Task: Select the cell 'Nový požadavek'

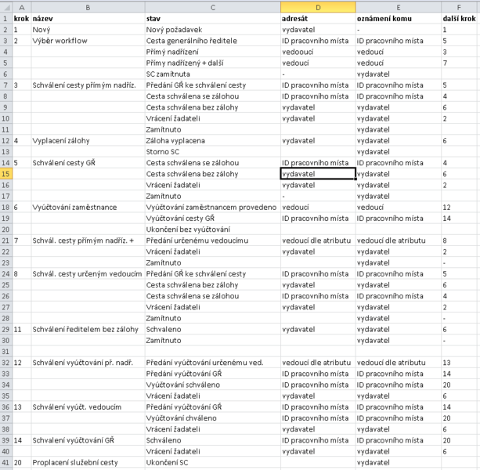Action: [213, 30]
